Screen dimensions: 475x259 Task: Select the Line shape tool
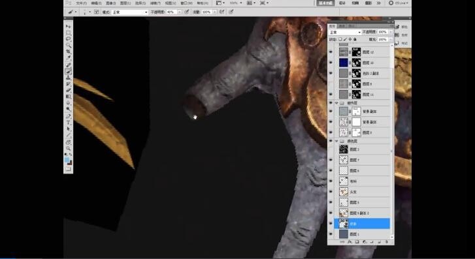point(68,136)
